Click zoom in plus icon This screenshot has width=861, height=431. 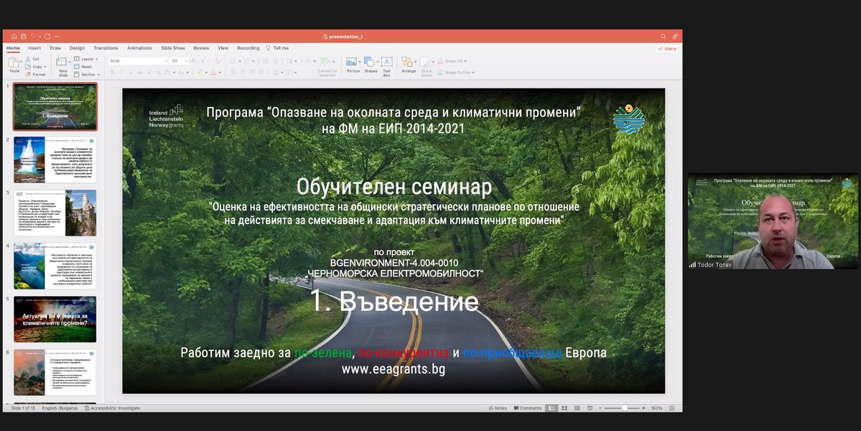[x=643, y=408]
